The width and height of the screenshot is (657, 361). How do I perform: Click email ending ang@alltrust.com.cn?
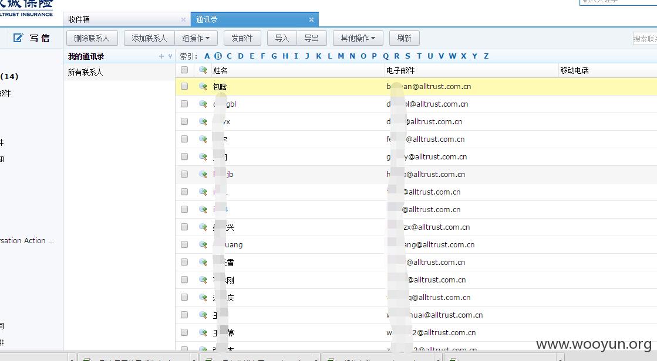(430, 245)
